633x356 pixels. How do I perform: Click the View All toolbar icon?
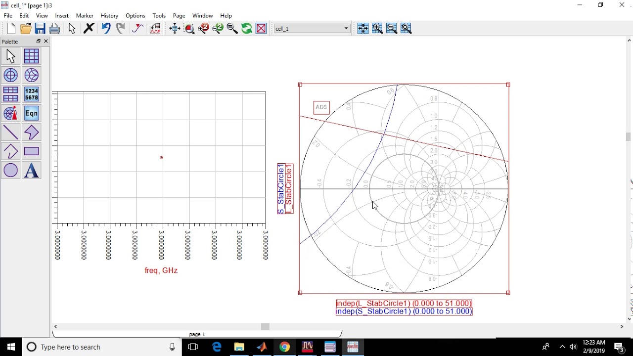click(175, 29)
